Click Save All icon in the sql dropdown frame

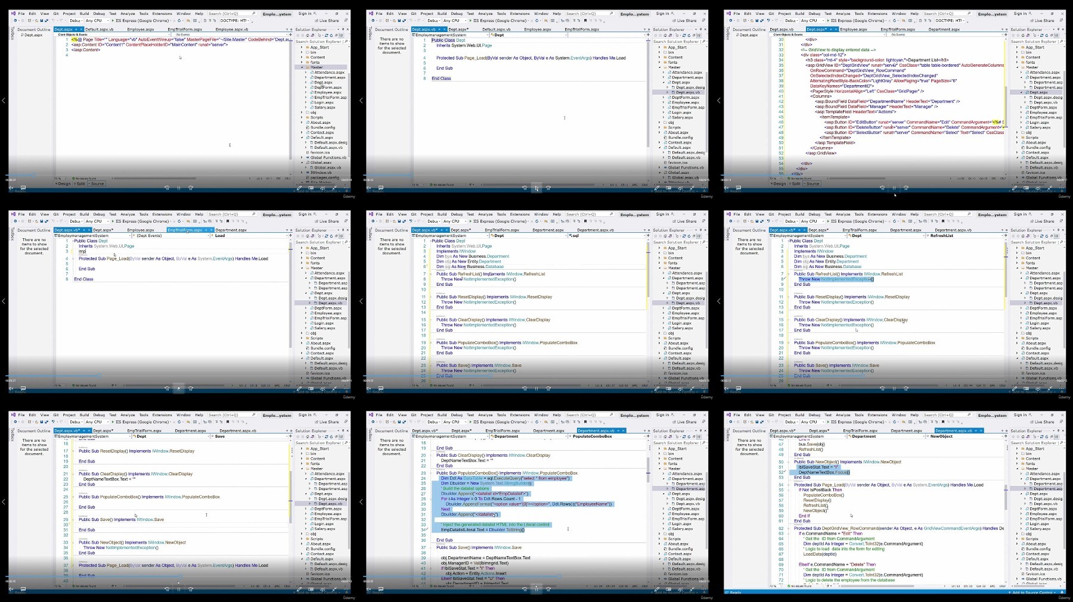(404, 222)
